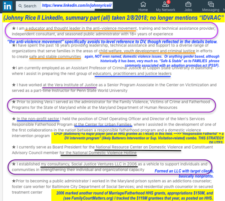Select the Jobs label in navigation

(188, 10)
